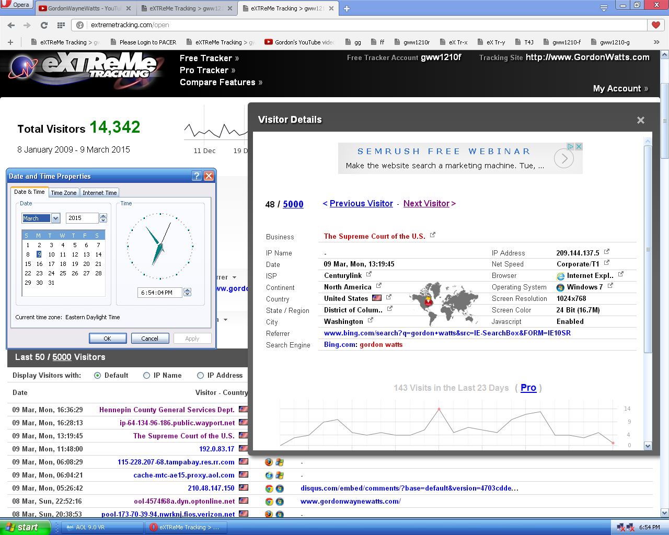Reload the current page
The height and width of the screenshot is (535, 669).
(44, 25)
